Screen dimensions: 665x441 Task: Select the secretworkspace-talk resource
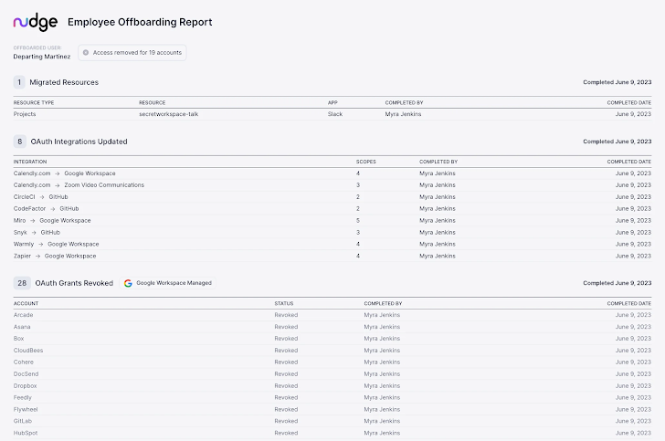click(x=170, y=114)
